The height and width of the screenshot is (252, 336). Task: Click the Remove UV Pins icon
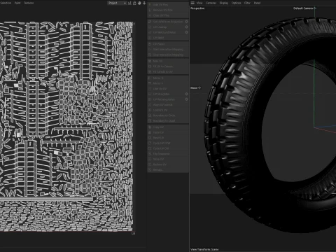[150, 10]
